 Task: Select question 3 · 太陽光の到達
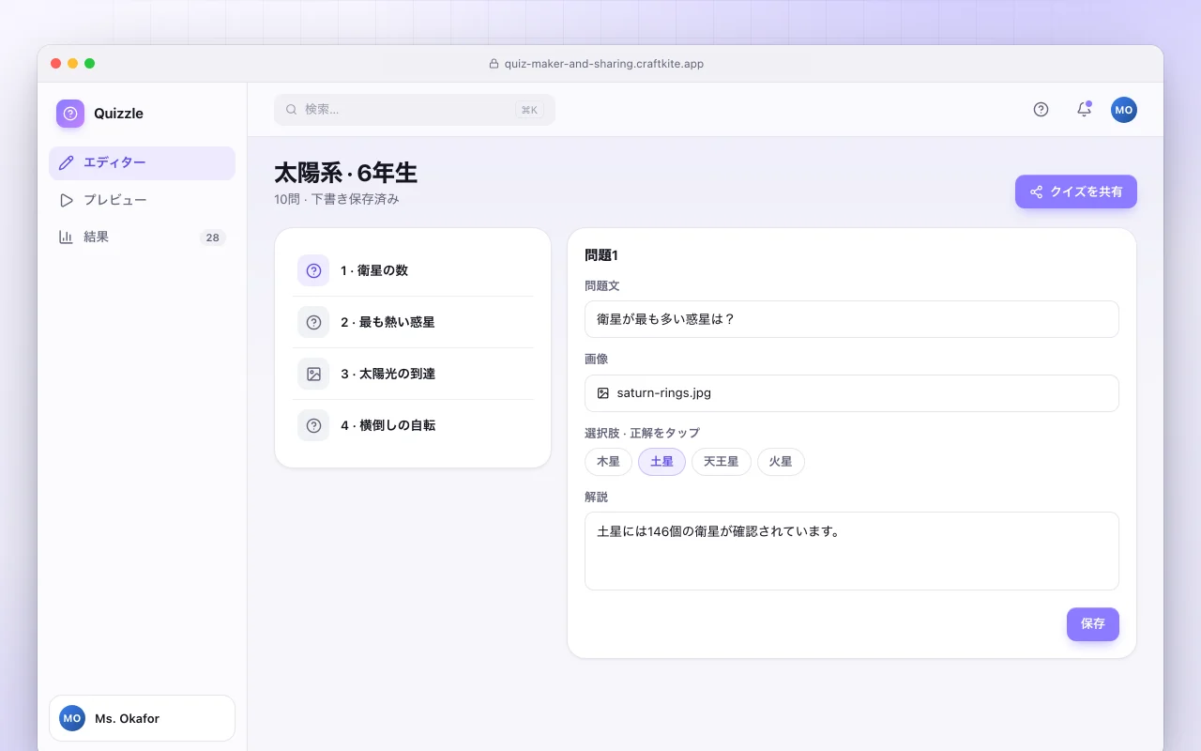coord(413,374)
